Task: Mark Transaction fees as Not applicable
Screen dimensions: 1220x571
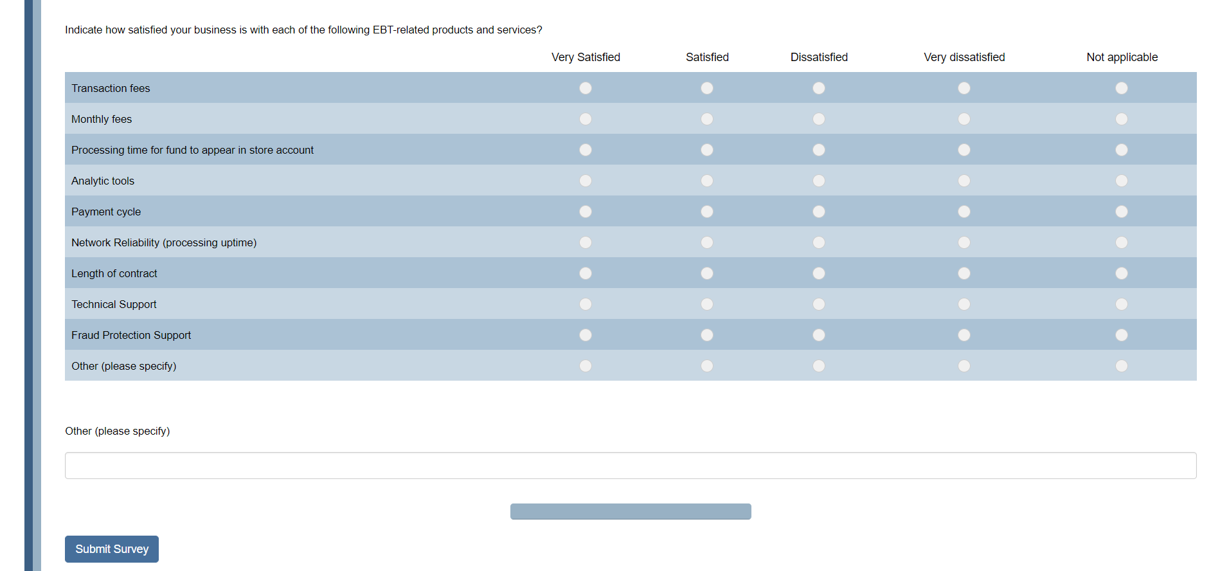Action: (1122, 88)
